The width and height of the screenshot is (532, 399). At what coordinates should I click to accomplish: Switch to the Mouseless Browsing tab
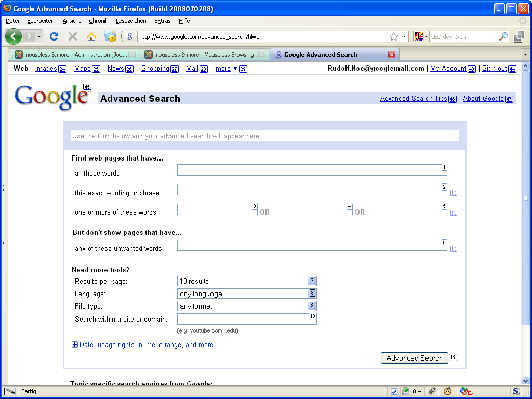tap(204, 55)
